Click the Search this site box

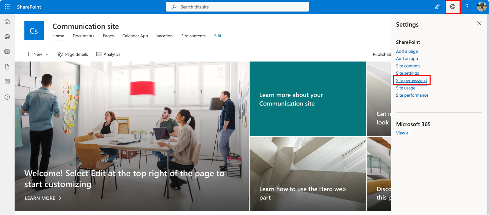tap(237, 7)
